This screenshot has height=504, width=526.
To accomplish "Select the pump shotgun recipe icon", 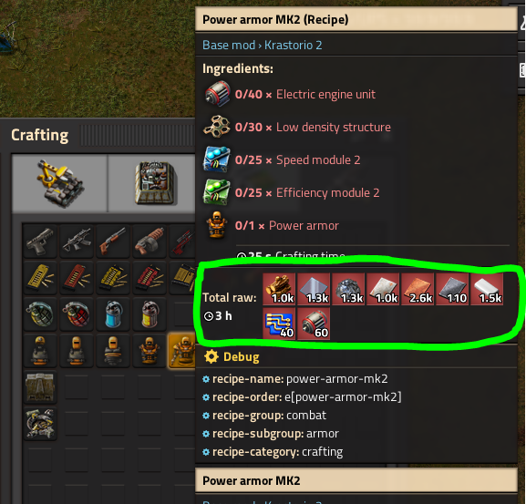I will tap(113, 242).
